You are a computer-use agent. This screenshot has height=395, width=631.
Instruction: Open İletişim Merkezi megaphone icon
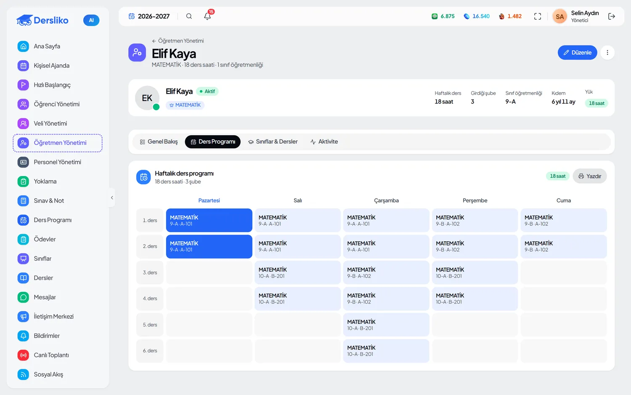point(24,317)
